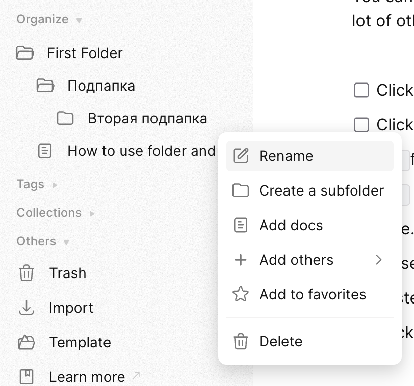Click the document icon beside How to use folder
Viewport: 414px width, 386px height.
(45, 151)
